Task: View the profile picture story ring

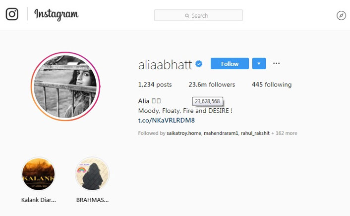Action: click(65, 86)
